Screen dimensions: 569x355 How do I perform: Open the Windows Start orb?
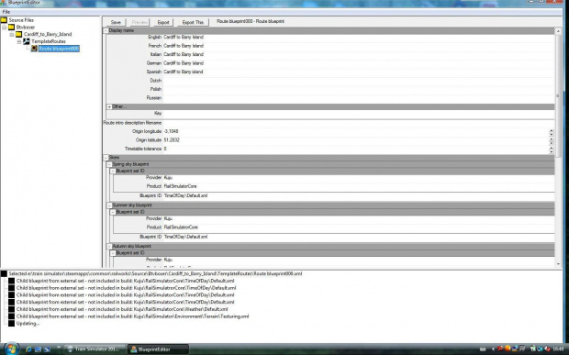[x=11, y=349]
